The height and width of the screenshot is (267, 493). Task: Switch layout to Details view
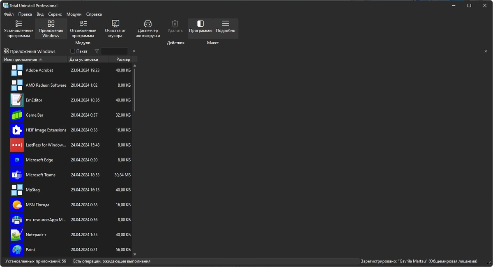226,27
